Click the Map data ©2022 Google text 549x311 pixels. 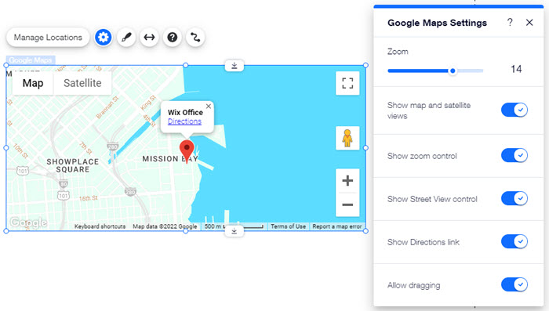(x=165, y=226)
